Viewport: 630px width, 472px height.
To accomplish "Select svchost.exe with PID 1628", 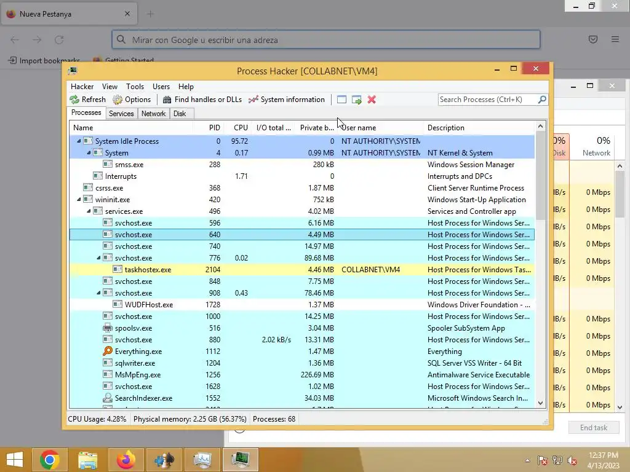I will [x=301, y=387].
